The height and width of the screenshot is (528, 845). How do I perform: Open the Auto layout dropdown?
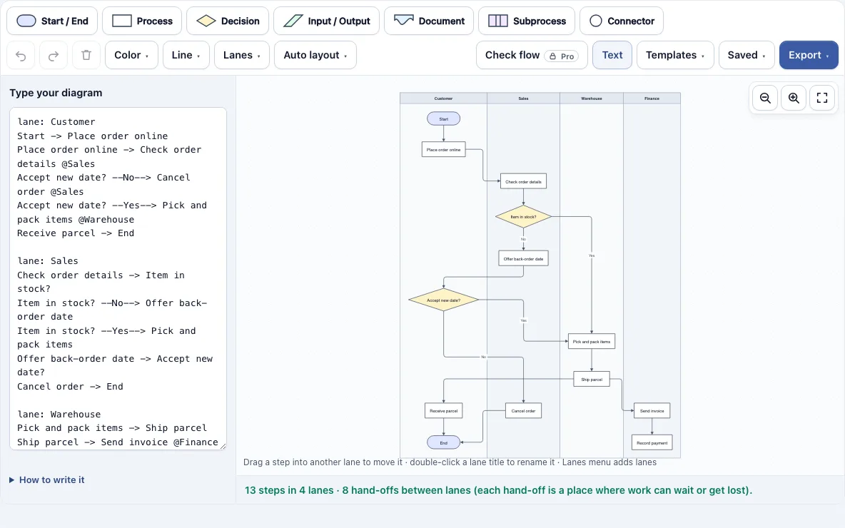pyautogui.click(x=315, y=55)
